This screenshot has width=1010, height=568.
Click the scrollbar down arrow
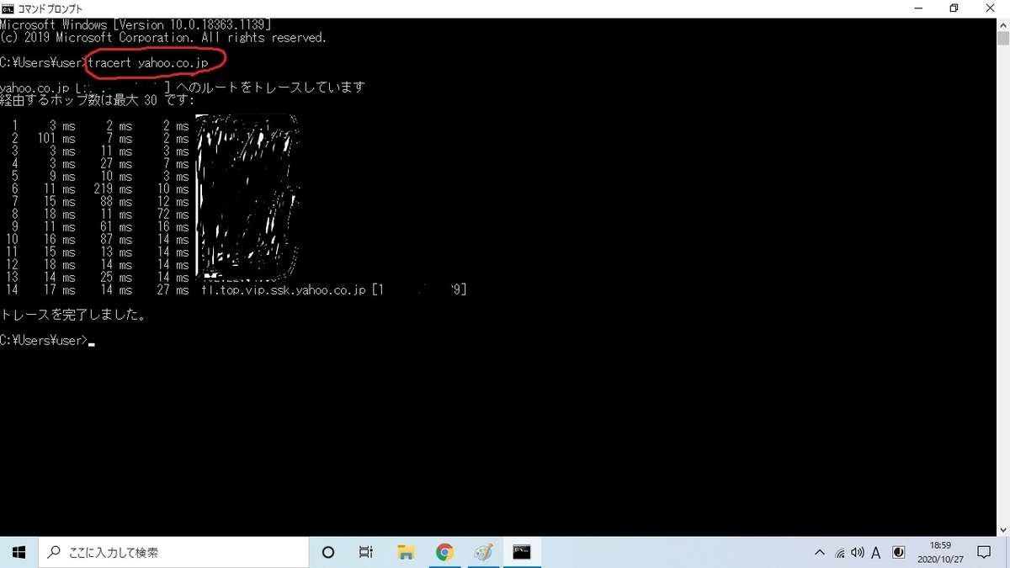(x=1003, y=529)
